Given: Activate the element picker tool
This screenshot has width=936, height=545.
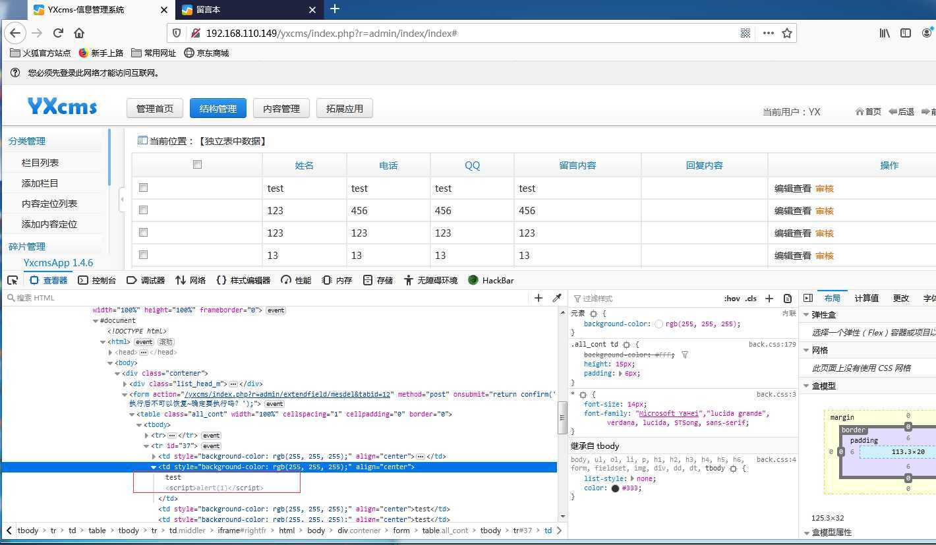Looking at the screenshot, I should coord(13,280).
